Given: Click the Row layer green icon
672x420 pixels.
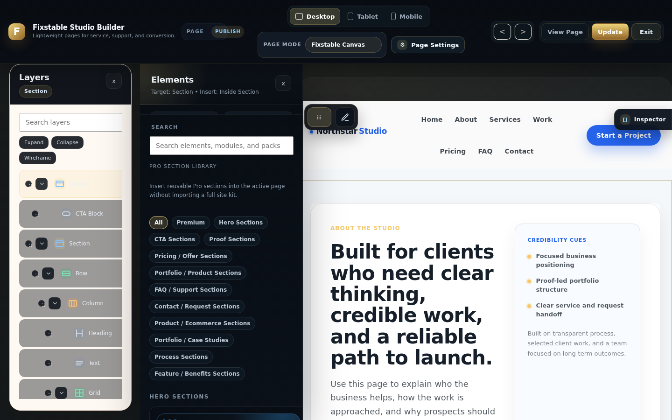Looking at the screenshot, I should 66,273.
